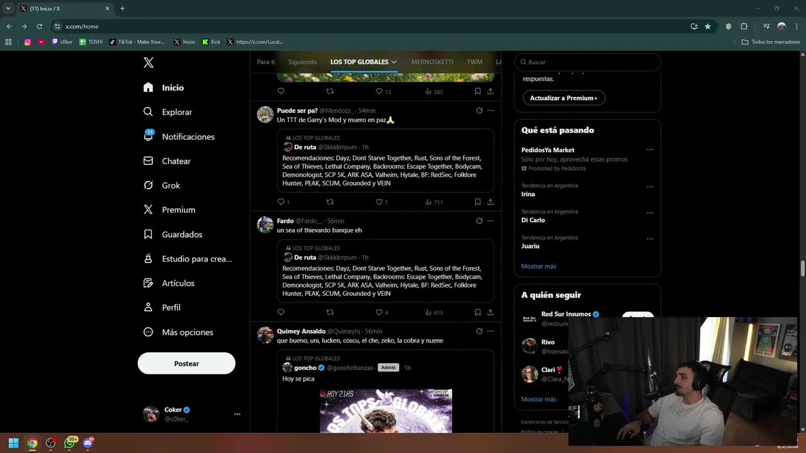This screenshot has height=453, width=806.
Task: Open Todos los marcadores folder
Action: point(771,42)
